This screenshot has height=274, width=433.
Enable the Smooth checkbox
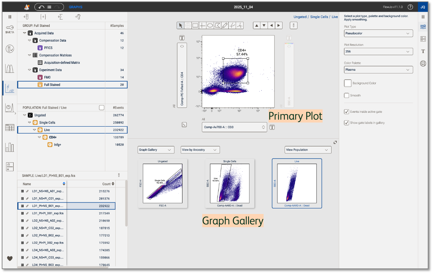(x=346, y=95)
